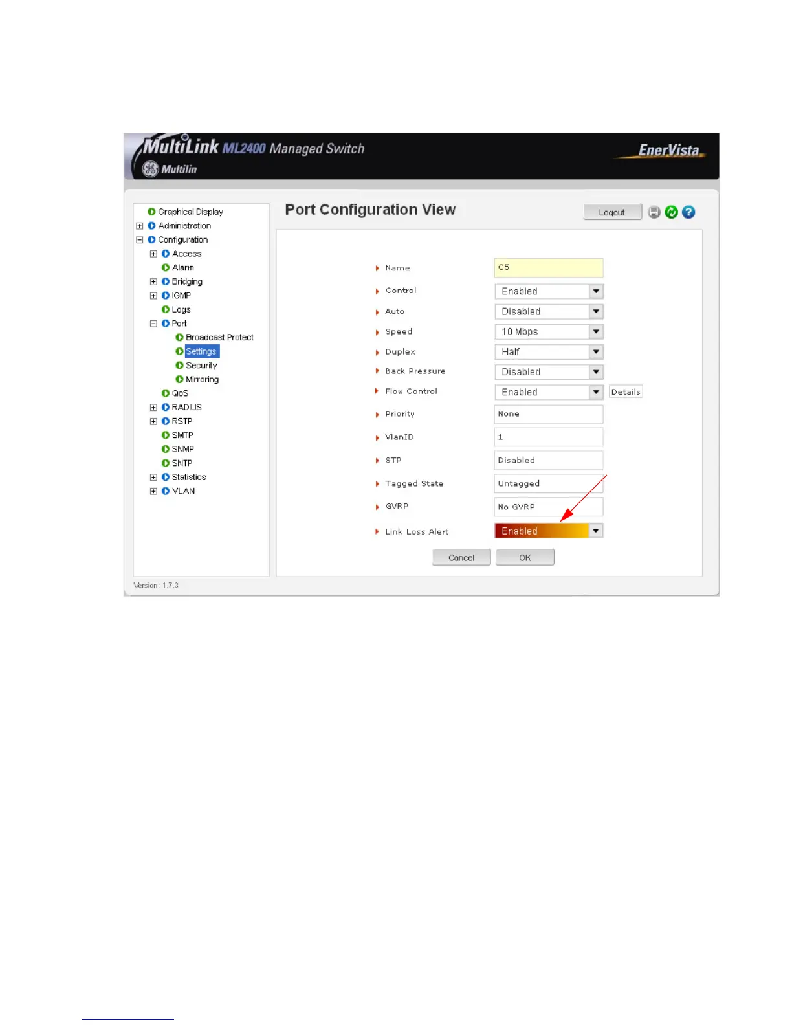Click the VlanID field showing 1
The image size is (792, 1025).
click(549, 437)
